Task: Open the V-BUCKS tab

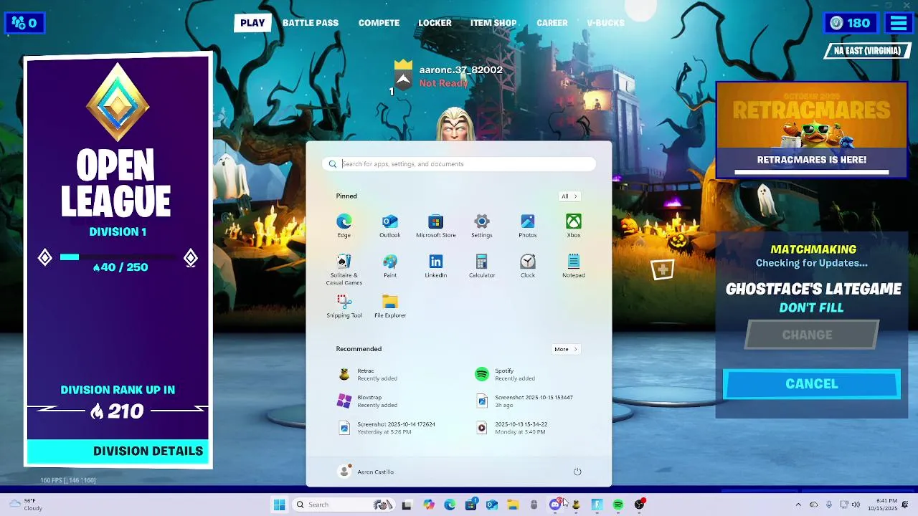Action: click(606, 23)
